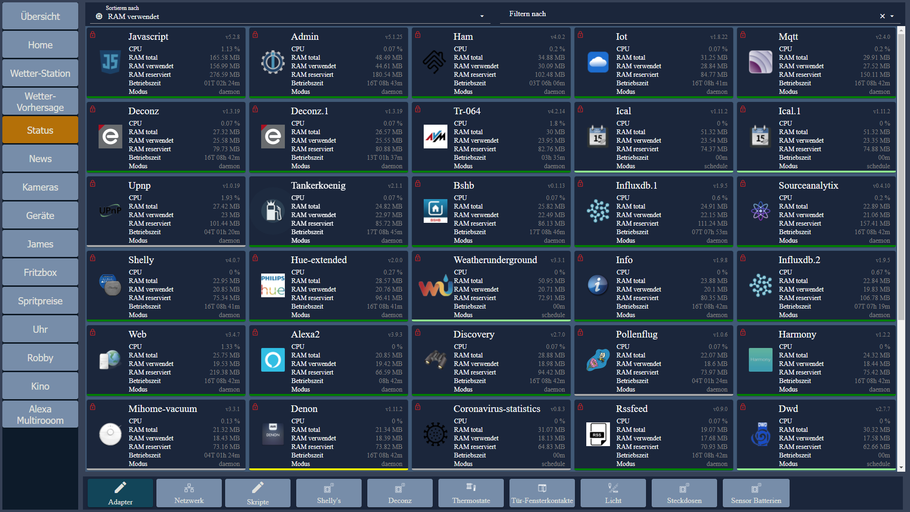910x512 pixels.
Task: Switch to the Netzwerk tab
Action: 189,493
